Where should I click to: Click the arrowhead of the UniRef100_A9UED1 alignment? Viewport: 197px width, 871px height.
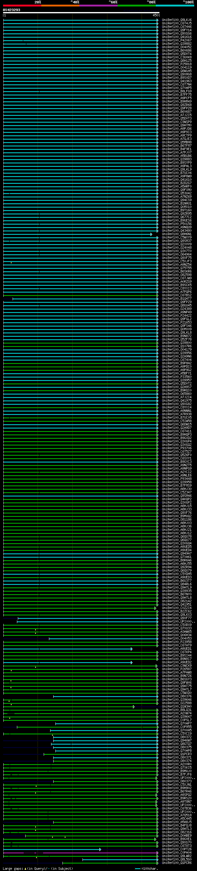[x=132, y=649]
